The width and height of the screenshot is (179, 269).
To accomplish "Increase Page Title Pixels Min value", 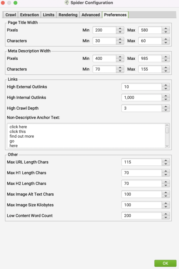I will 120,28.
